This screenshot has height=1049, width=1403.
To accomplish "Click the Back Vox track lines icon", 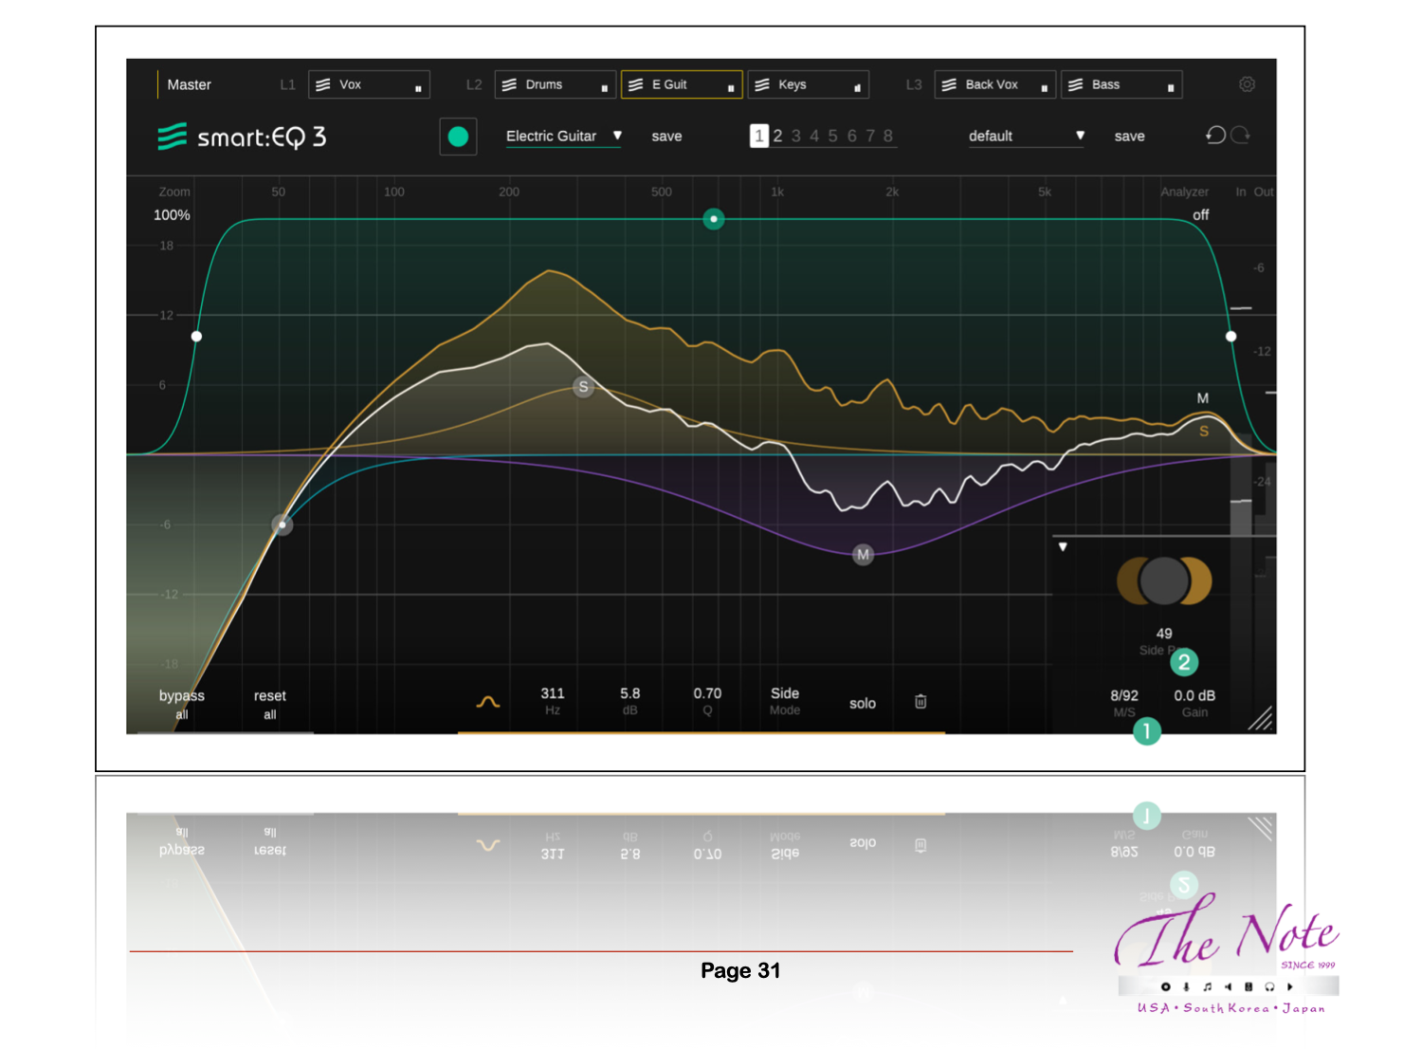I will click(948, 84).
